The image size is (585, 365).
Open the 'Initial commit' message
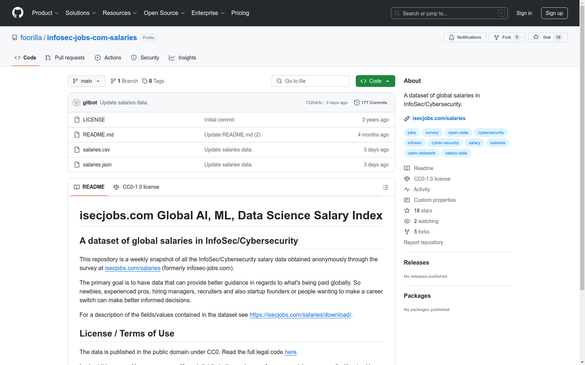pyautogui.click(x=219, y=120)
